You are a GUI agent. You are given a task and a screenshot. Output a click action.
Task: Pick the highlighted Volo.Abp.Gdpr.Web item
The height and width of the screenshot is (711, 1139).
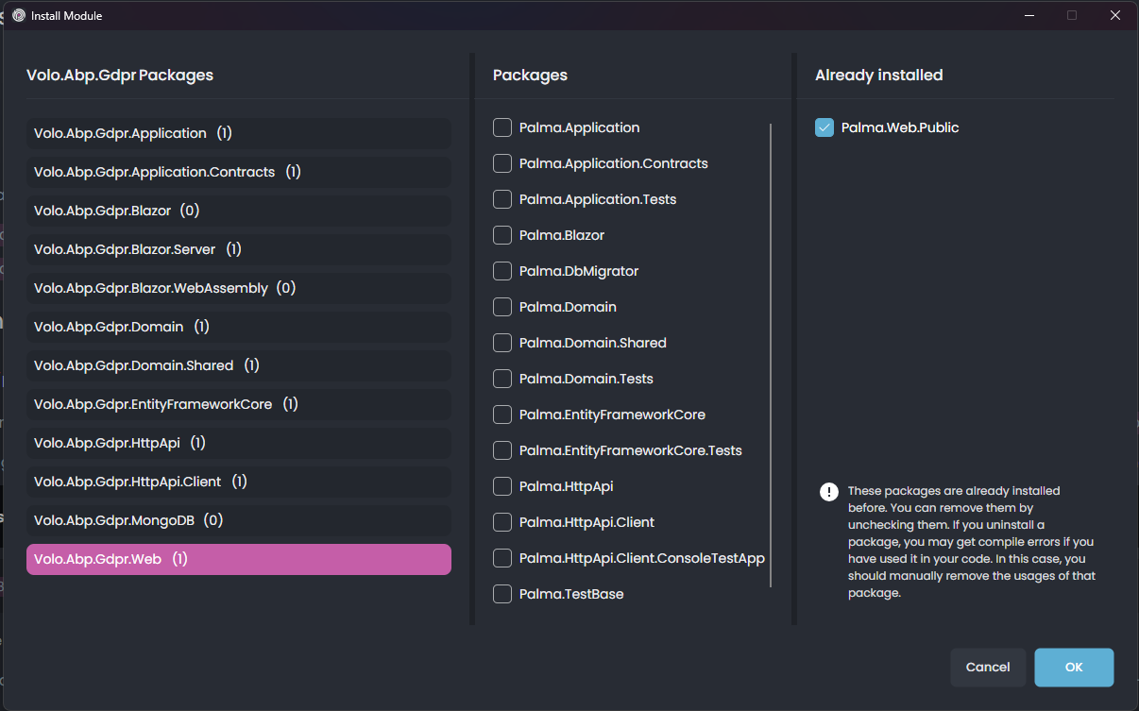click(x=238, y=559)
